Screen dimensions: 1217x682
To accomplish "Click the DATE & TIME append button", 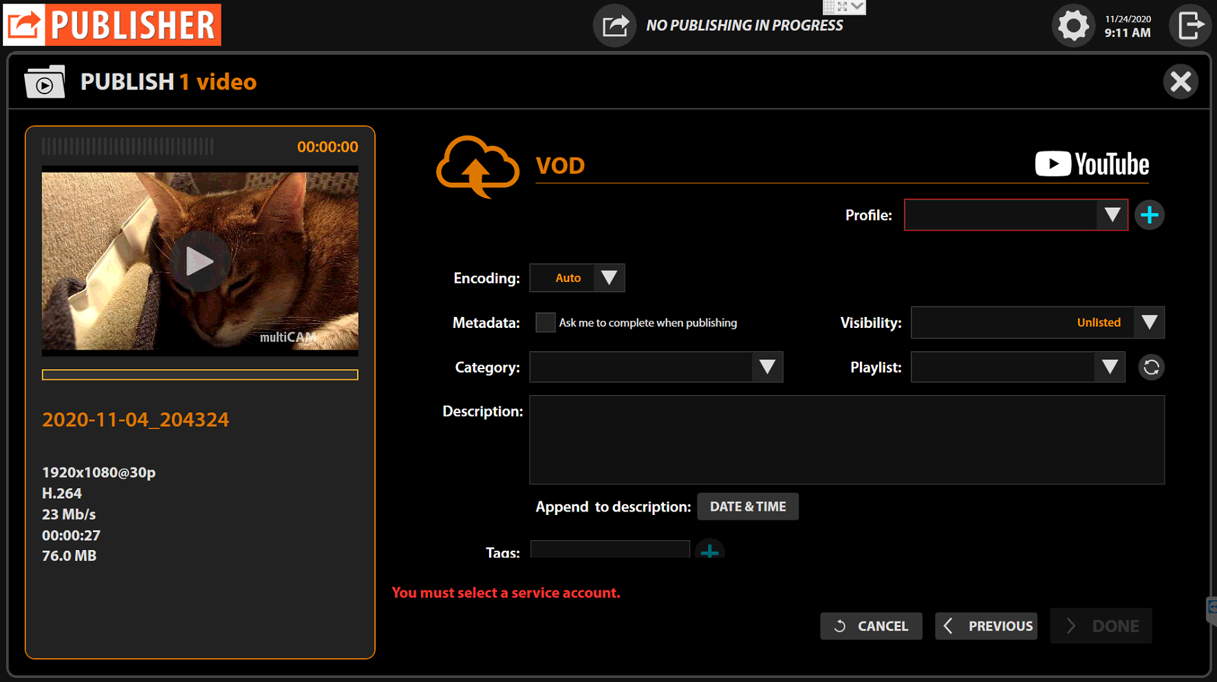I will [x=748, y=507].
